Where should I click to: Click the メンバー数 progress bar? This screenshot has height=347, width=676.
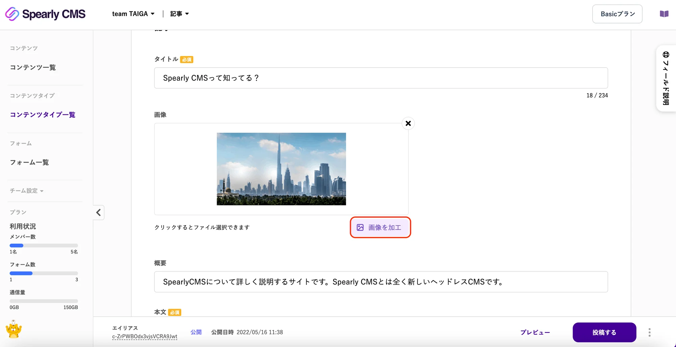(x=44, y=245)
